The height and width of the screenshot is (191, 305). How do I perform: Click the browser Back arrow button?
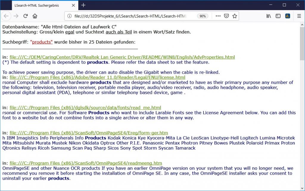click(7, 16)
